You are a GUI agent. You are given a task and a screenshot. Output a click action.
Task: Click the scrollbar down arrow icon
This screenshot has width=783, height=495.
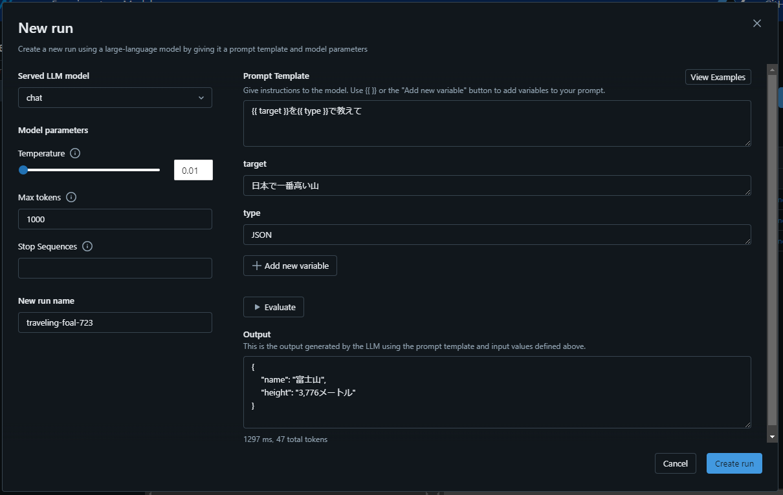[x=771, y=436]
